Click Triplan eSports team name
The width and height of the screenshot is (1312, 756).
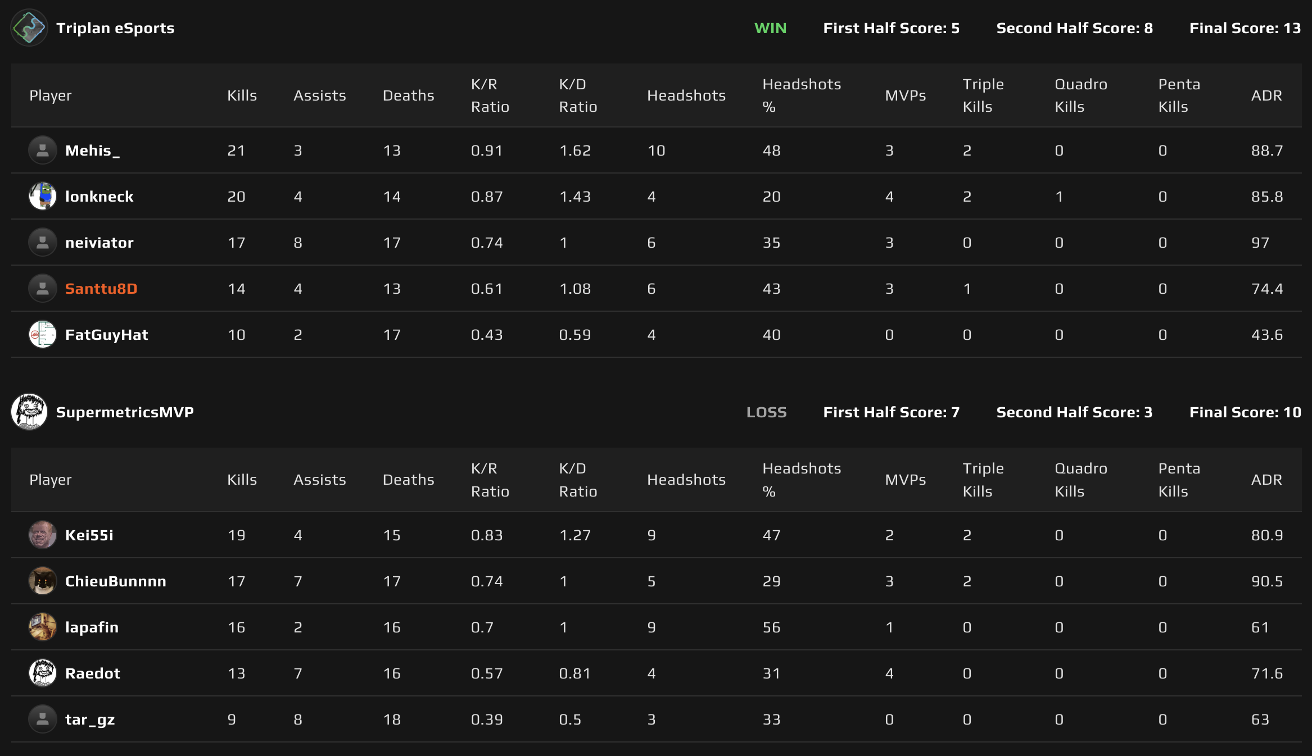[115, 28]
